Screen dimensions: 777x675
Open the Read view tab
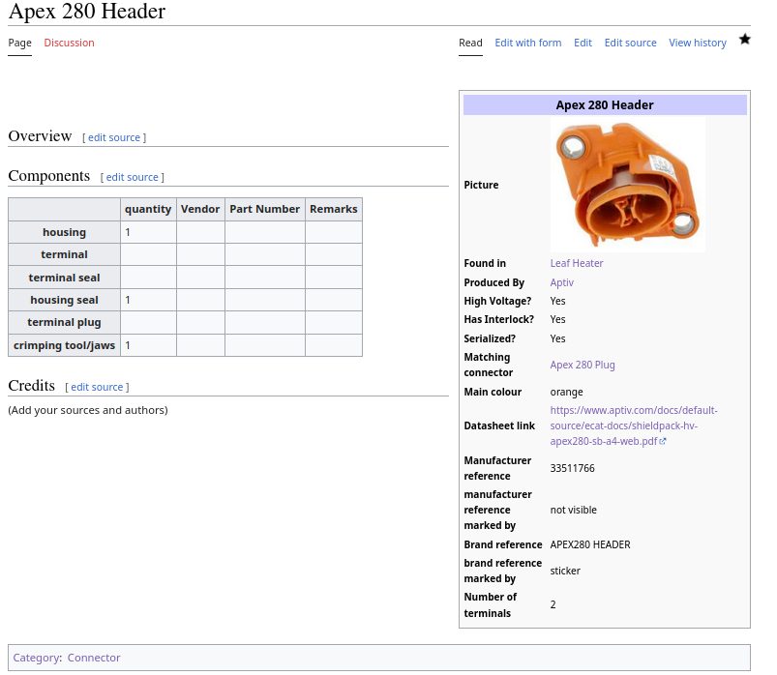[x=470, y=43]
